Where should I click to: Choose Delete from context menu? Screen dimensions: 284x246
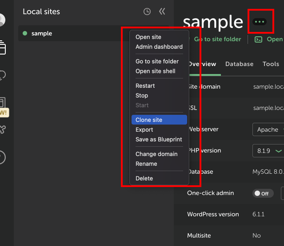point(159,179)
